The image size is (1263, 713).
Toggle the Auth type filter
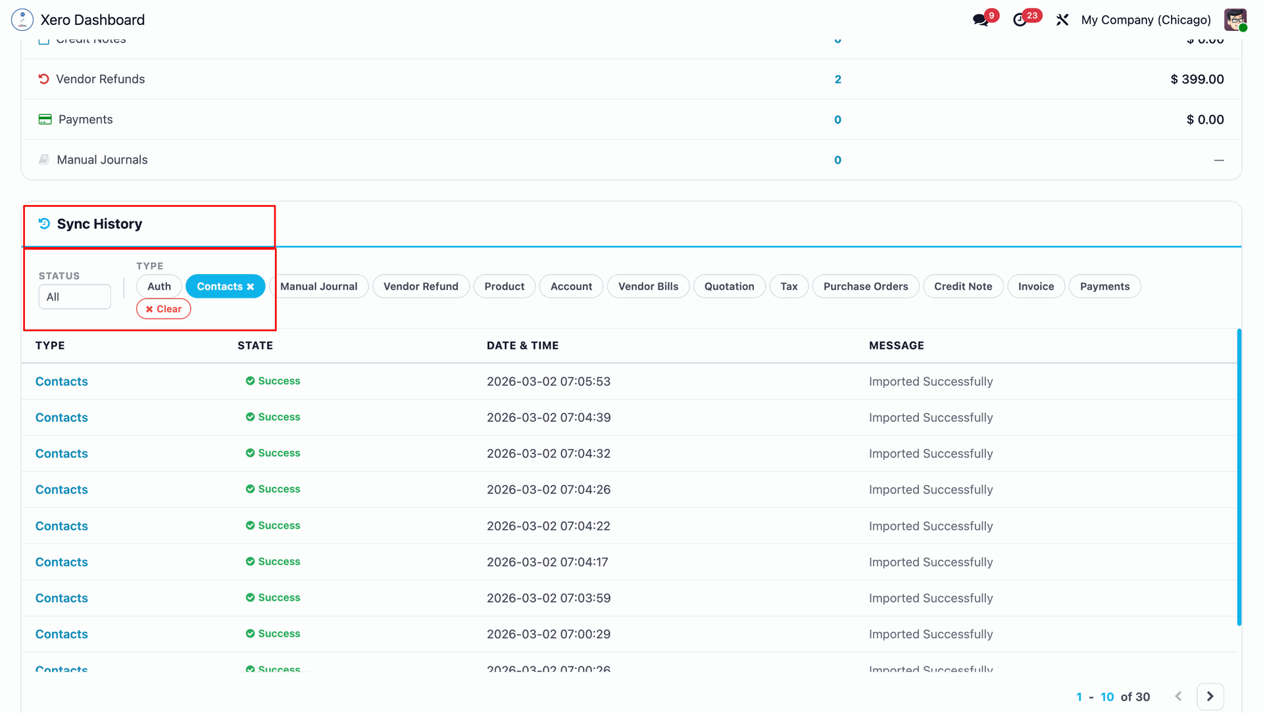159,287
